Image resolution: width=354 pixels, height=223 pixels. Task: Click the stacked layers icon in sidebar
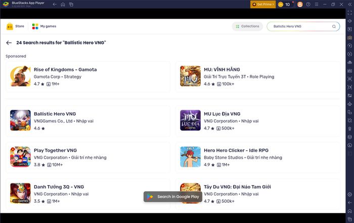(350, 137)
